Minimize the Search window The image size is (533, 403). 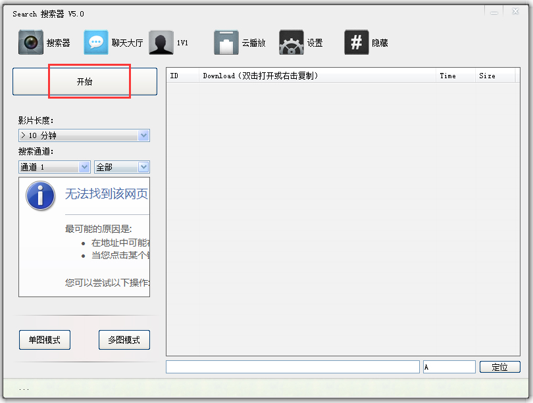click(x=494, y=12)
